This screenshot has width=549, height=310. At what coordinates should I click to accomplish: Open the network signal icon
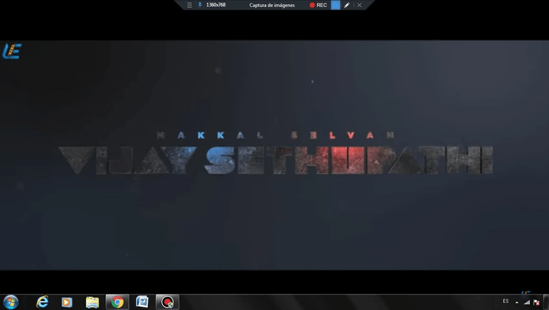[526, 302]
